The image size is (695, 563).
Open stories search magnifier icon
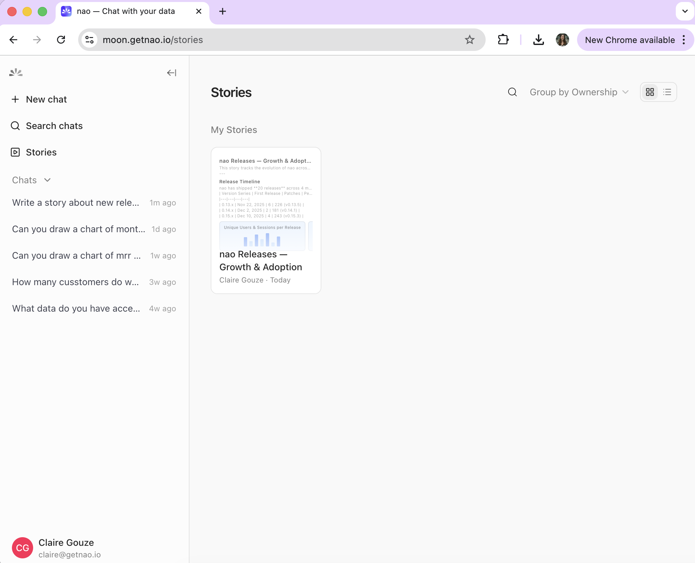tap(512, 92)
